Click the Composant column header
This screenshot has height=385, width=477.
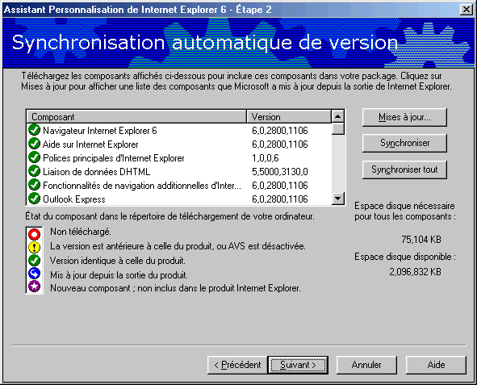136,117
